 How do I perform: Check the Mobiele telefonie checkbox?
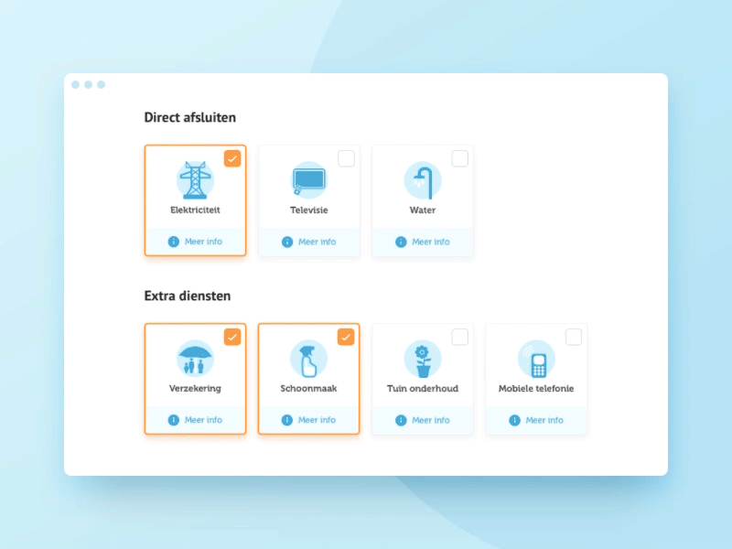[573, 337]
